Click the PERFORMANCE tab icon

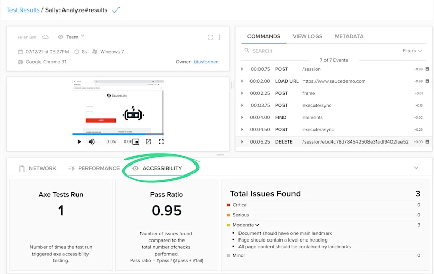(x=71, y=168)
